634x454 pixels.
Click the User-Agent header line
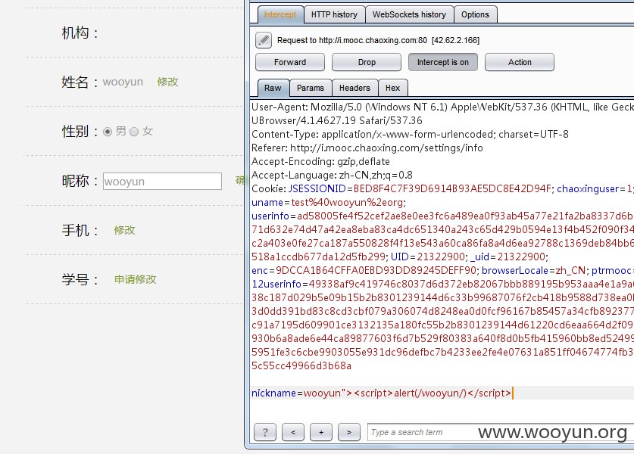[443, 107]
